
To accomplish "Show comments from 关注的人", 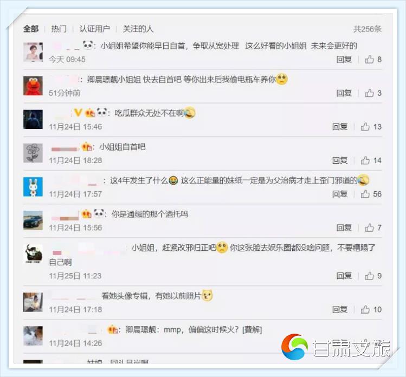I will pos(138,29).
